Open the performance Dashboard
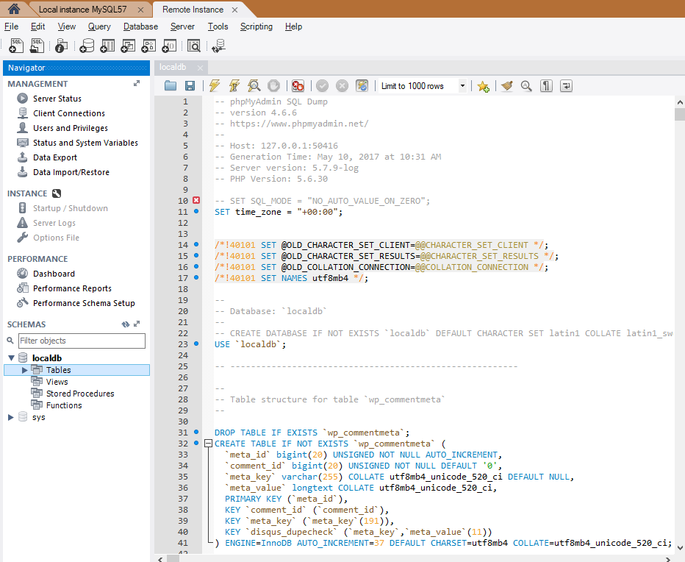 [x=54, y=274]
